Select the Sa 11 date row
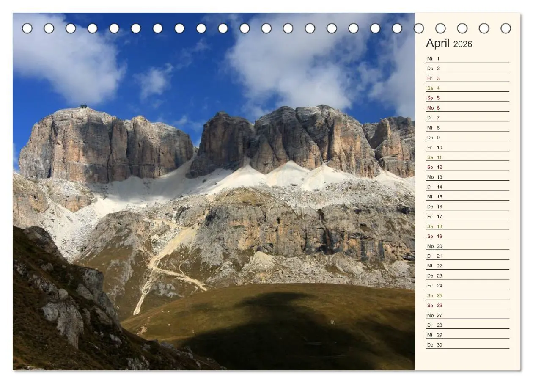 [x=467, y=157]
